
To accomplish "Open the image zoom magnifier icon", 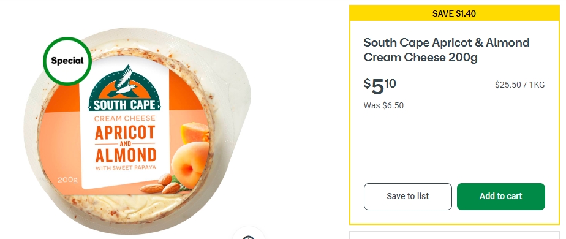I will click(248, 235).
